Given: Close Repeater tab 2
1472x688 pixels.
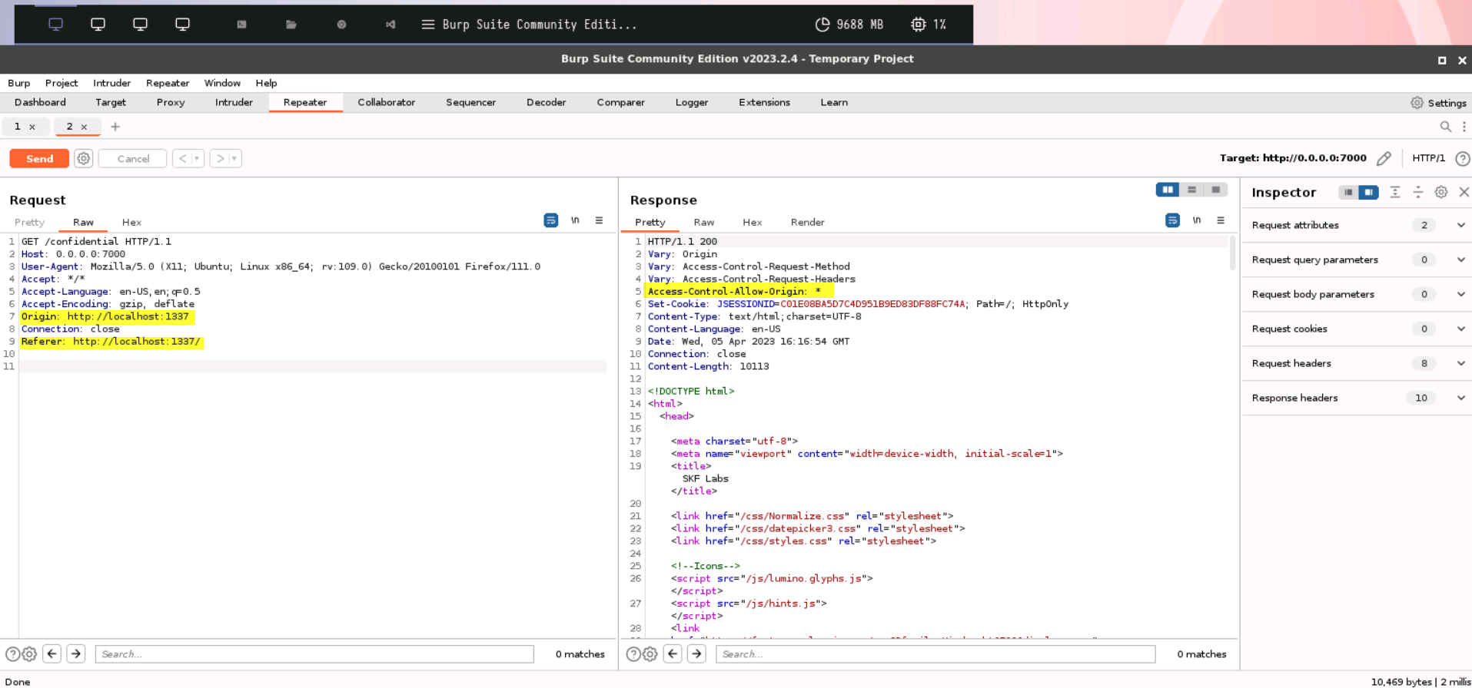Looking at the screenshot, I should coord(84,127).
